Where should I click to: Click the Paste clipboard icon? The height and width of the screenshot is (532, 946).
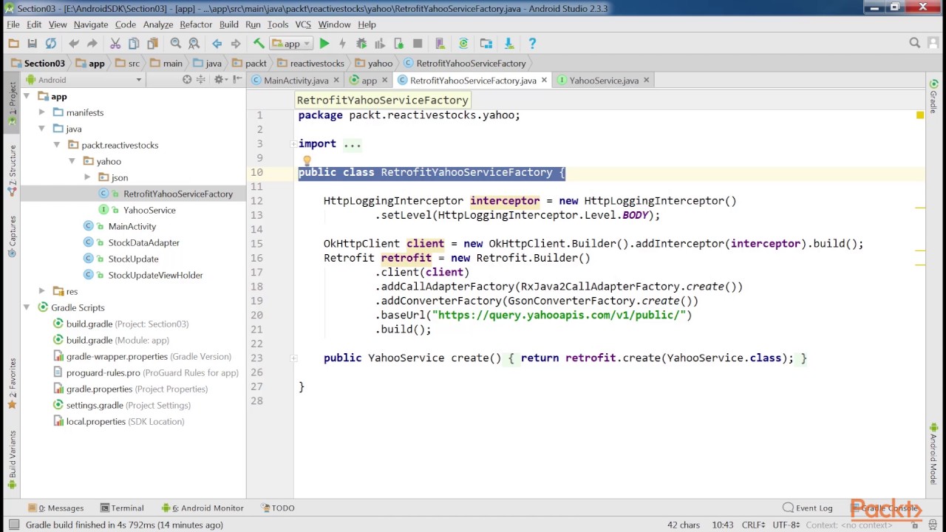(152, 44)
